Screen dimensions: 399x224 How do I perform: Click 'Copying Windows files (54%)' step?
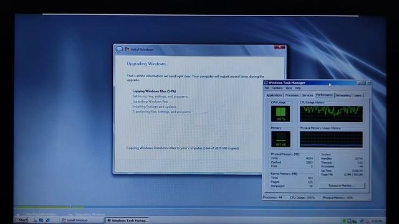coord(154,91)
